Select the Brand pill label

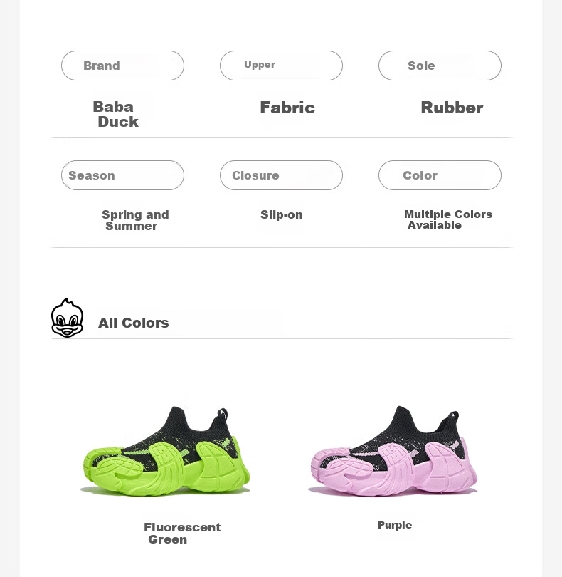pyautogui.click(x=122, y=66)
